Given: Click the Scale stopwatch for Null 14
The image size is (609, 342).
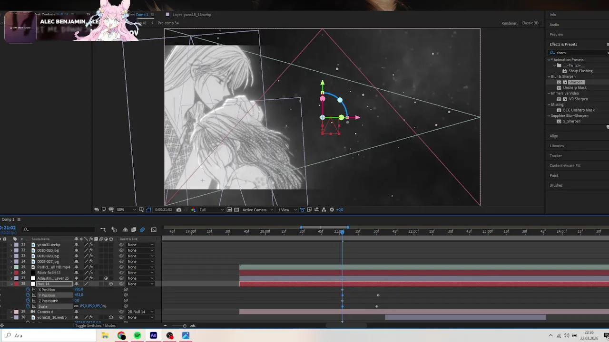Looking at the screenshot, I should 28,306.
